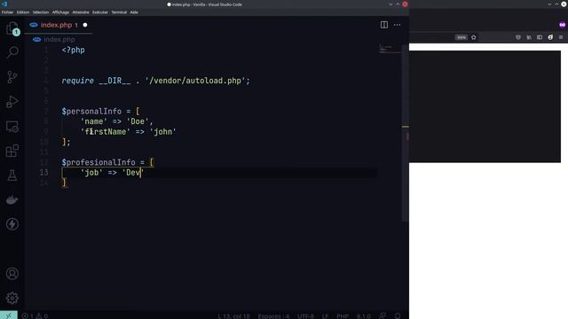This screenshot has height=319, width=568.
Task: Open the browser library icon
Action: (529, 37)
